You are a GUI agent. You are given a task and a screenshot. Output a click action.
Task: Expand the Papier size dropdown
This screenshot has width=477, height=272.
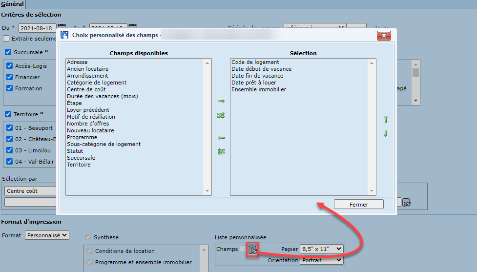(x=322, y=249)
